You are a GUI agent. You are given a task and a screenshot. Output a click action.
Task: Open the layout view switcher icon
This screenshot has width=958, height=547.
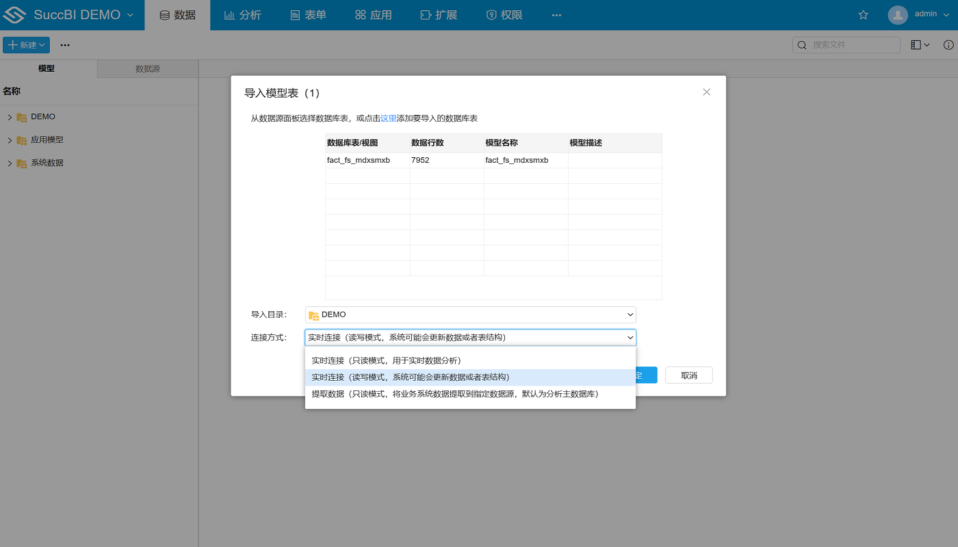click(920, 45)
